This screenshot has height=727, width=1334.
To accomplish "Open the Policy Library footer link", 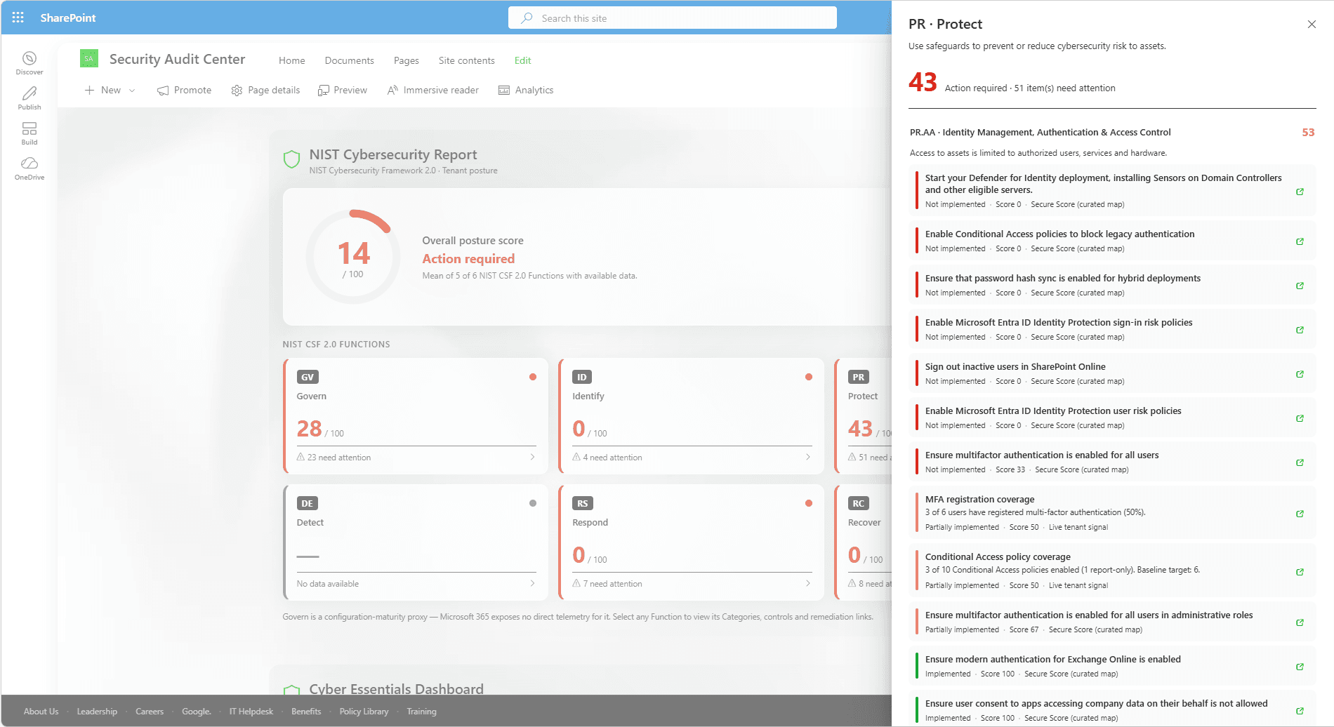I will (364, 711).
